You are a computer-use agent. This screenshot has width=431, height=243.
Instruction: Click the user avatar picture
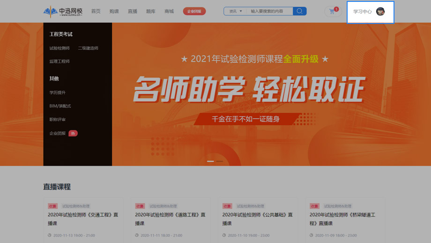tap(380, 11)
